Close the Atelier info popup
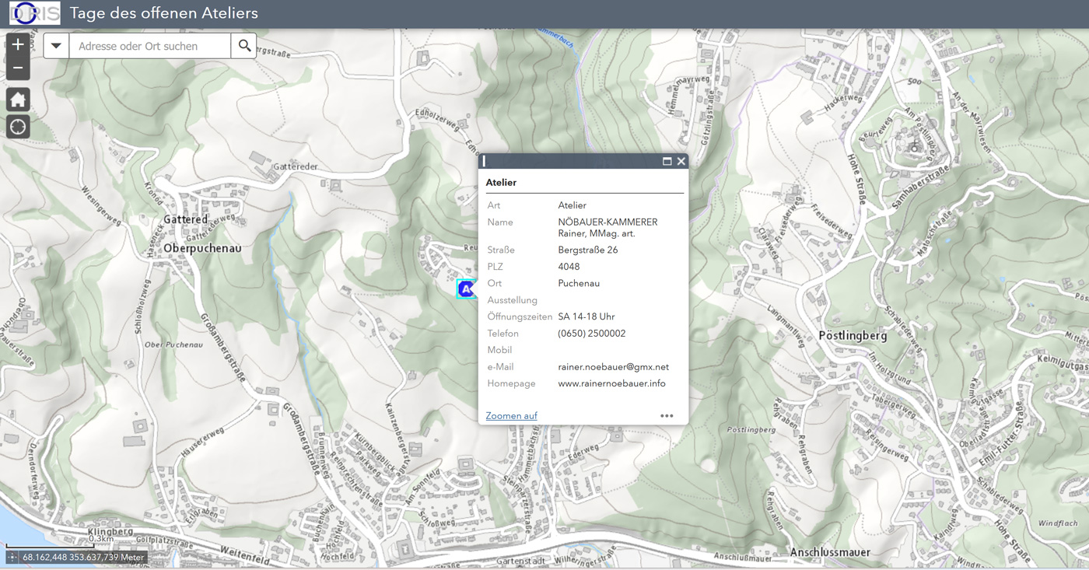Screen dimensions: 1089x570 click(x=681, y=162)
